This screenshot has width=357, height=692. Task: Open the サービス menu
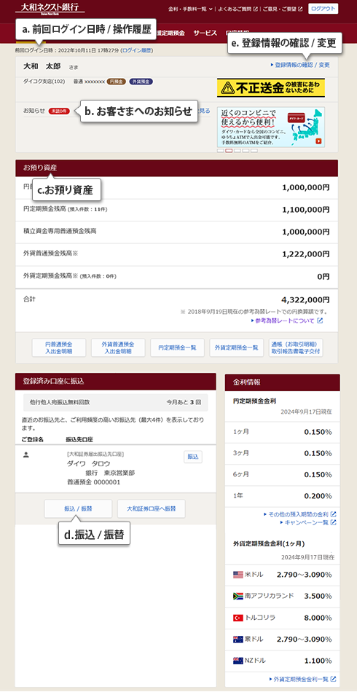205,33
